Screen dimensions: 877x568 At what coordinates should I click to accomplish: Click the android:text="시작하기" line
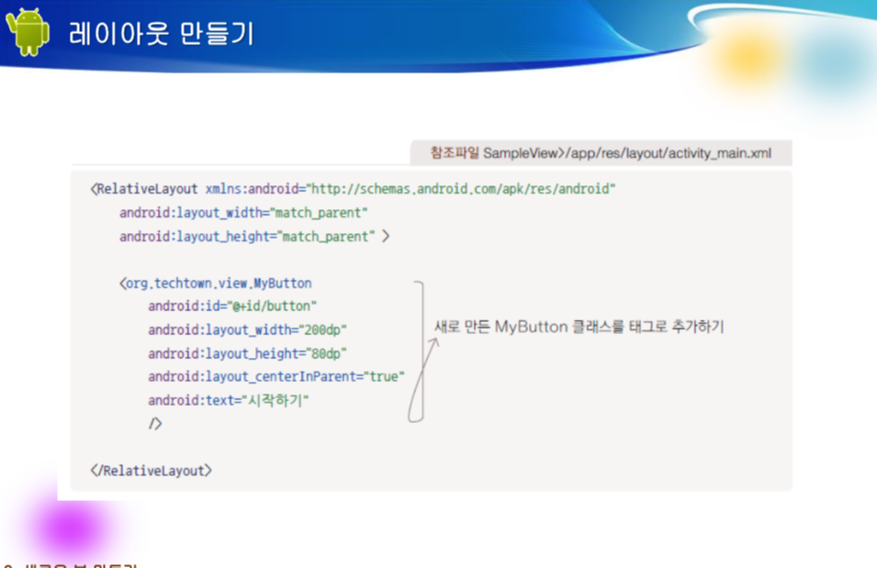(228, 400)
